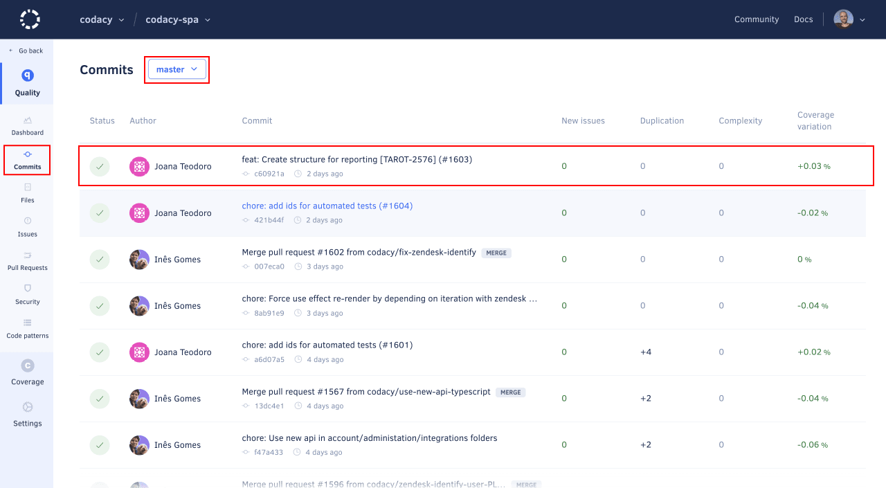The height and width of the screenshot is (488, 886).
Task: Open the Dashboard sidebar icon
Action: pos(28,120)
